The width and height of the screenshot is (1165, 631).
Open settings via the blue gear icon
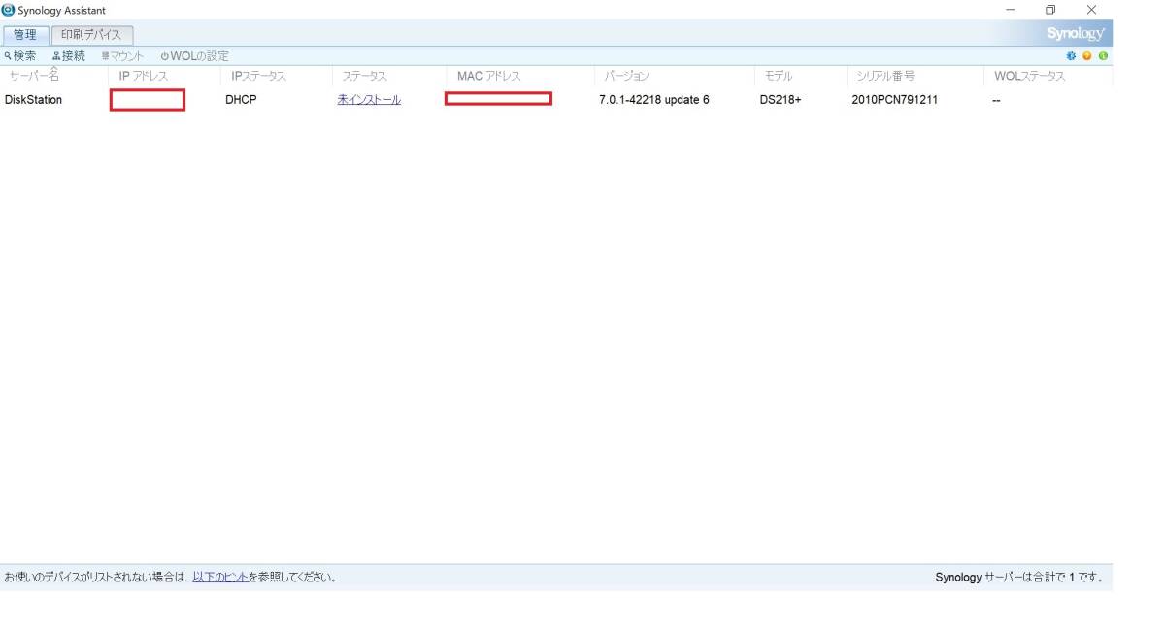click(x=1072, y=56)
